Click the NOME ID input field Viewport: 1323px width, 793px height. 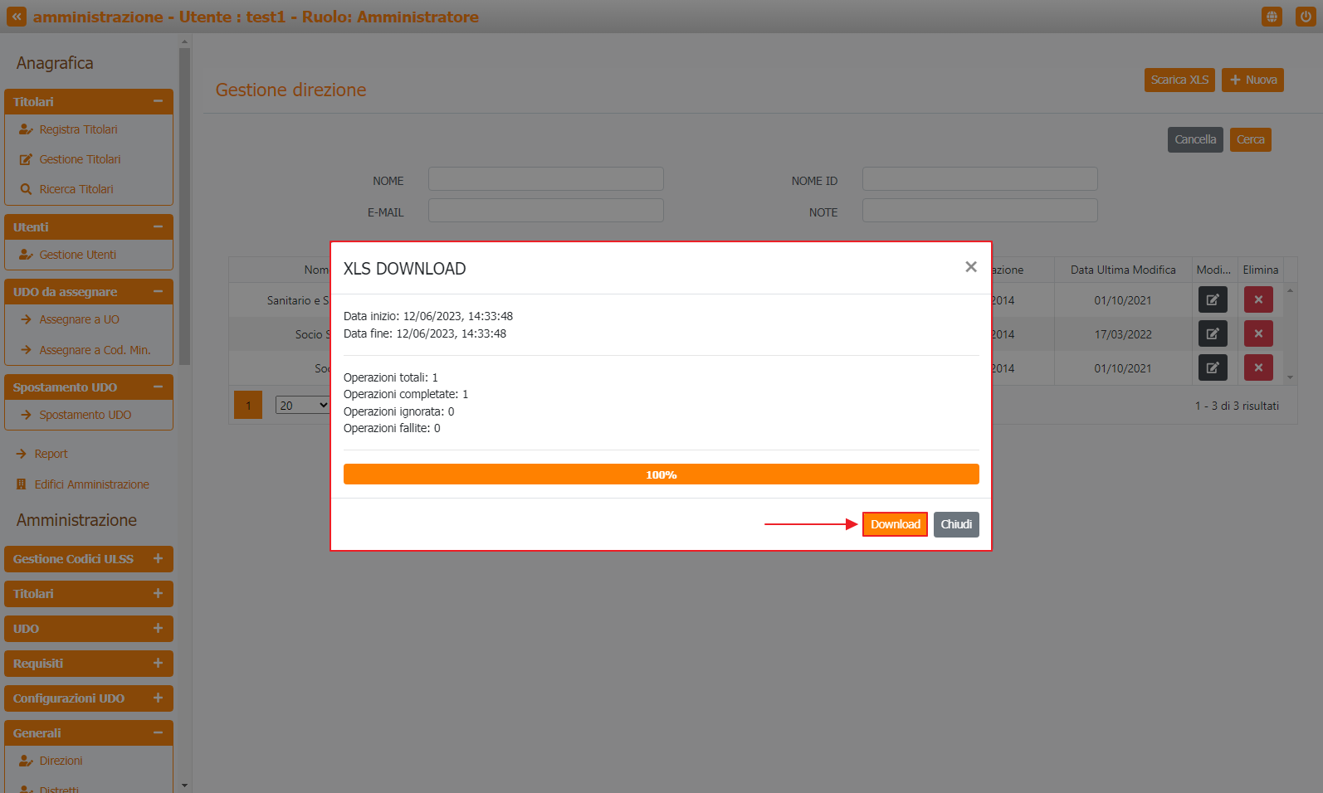(979, 179)
